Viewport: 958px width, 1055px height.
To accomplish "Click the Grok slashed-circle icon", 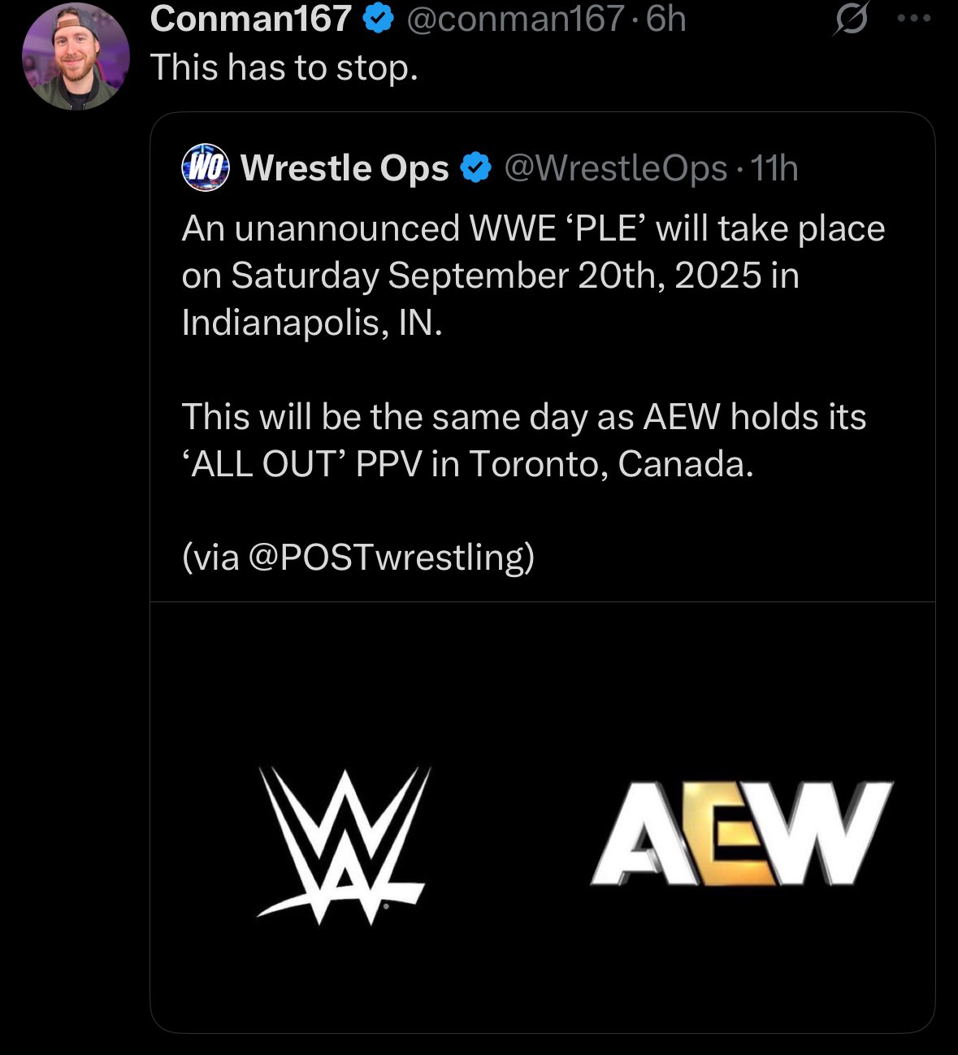I will pyautogui.click(x=851, y=20).
